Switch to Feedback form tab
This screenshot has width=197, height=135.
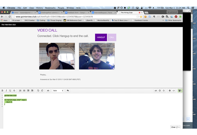pos(77,13)
